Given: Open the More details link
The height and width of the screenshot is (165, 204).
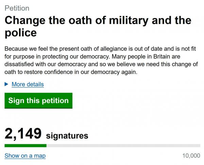Looking at the screenshot, I should 28,84.
